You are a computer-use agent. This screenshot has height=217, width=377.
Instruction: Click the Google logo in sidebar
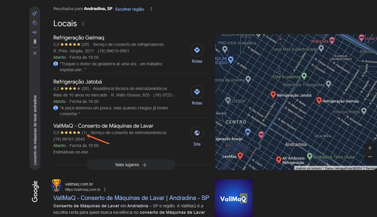(35, 191)
